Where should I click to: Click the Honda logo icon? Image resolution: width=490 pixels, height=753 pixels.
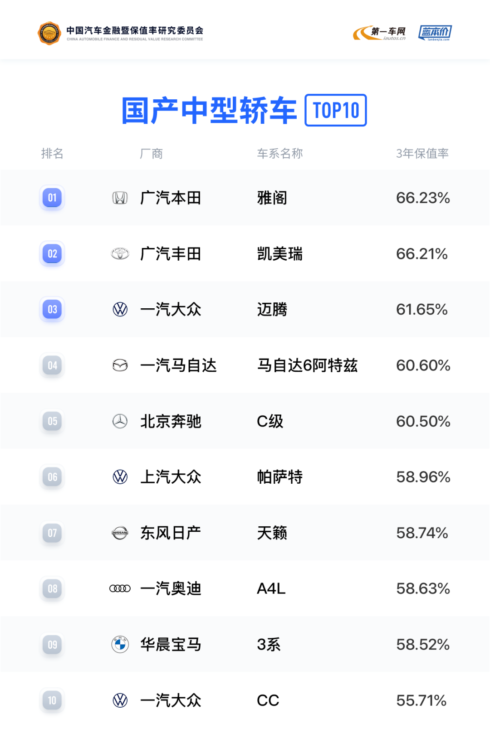click(120, 198)
